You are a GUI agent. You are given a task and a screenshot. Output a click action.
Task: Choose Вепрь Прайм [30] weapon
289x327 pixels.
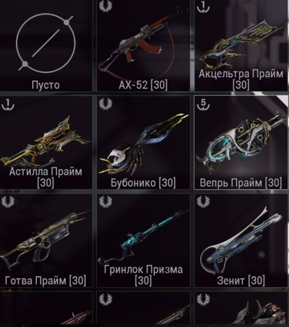tap(242, 143)
